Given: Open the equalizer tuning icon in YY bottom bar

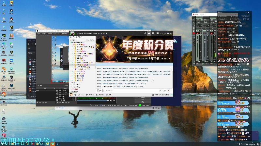Looking at the screenshot, I should click(x=83, y=95).
